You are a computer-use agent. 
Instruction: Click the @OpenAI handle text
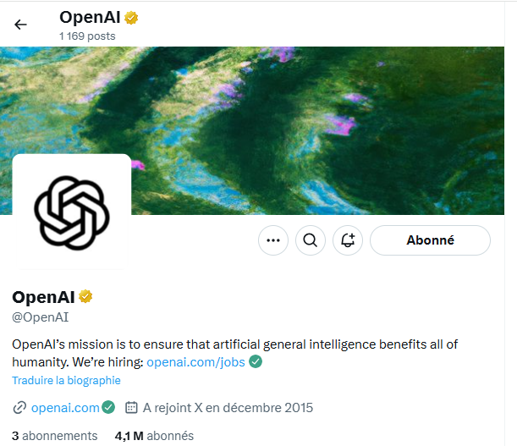click(41, 317)
